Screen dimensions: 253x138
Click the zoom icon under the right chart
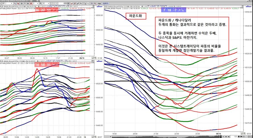click(x=244, y=133)
